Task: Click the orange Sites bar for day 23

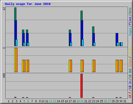Action: 94,66
